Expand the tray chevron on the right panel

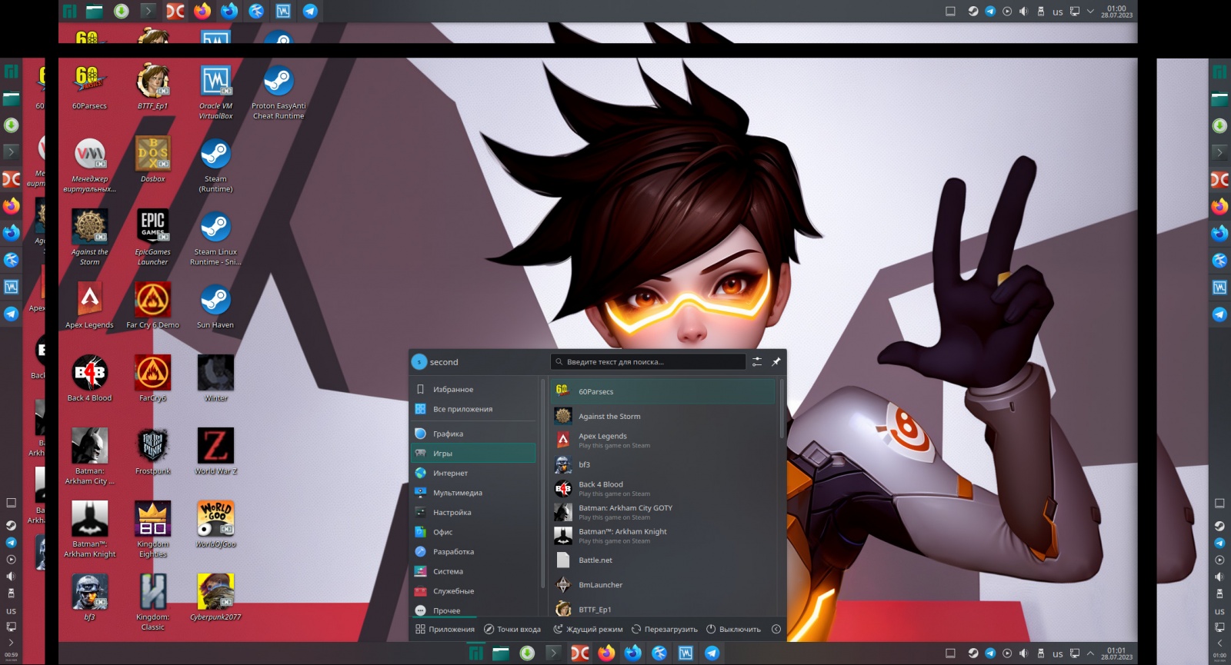(1219, 643)
